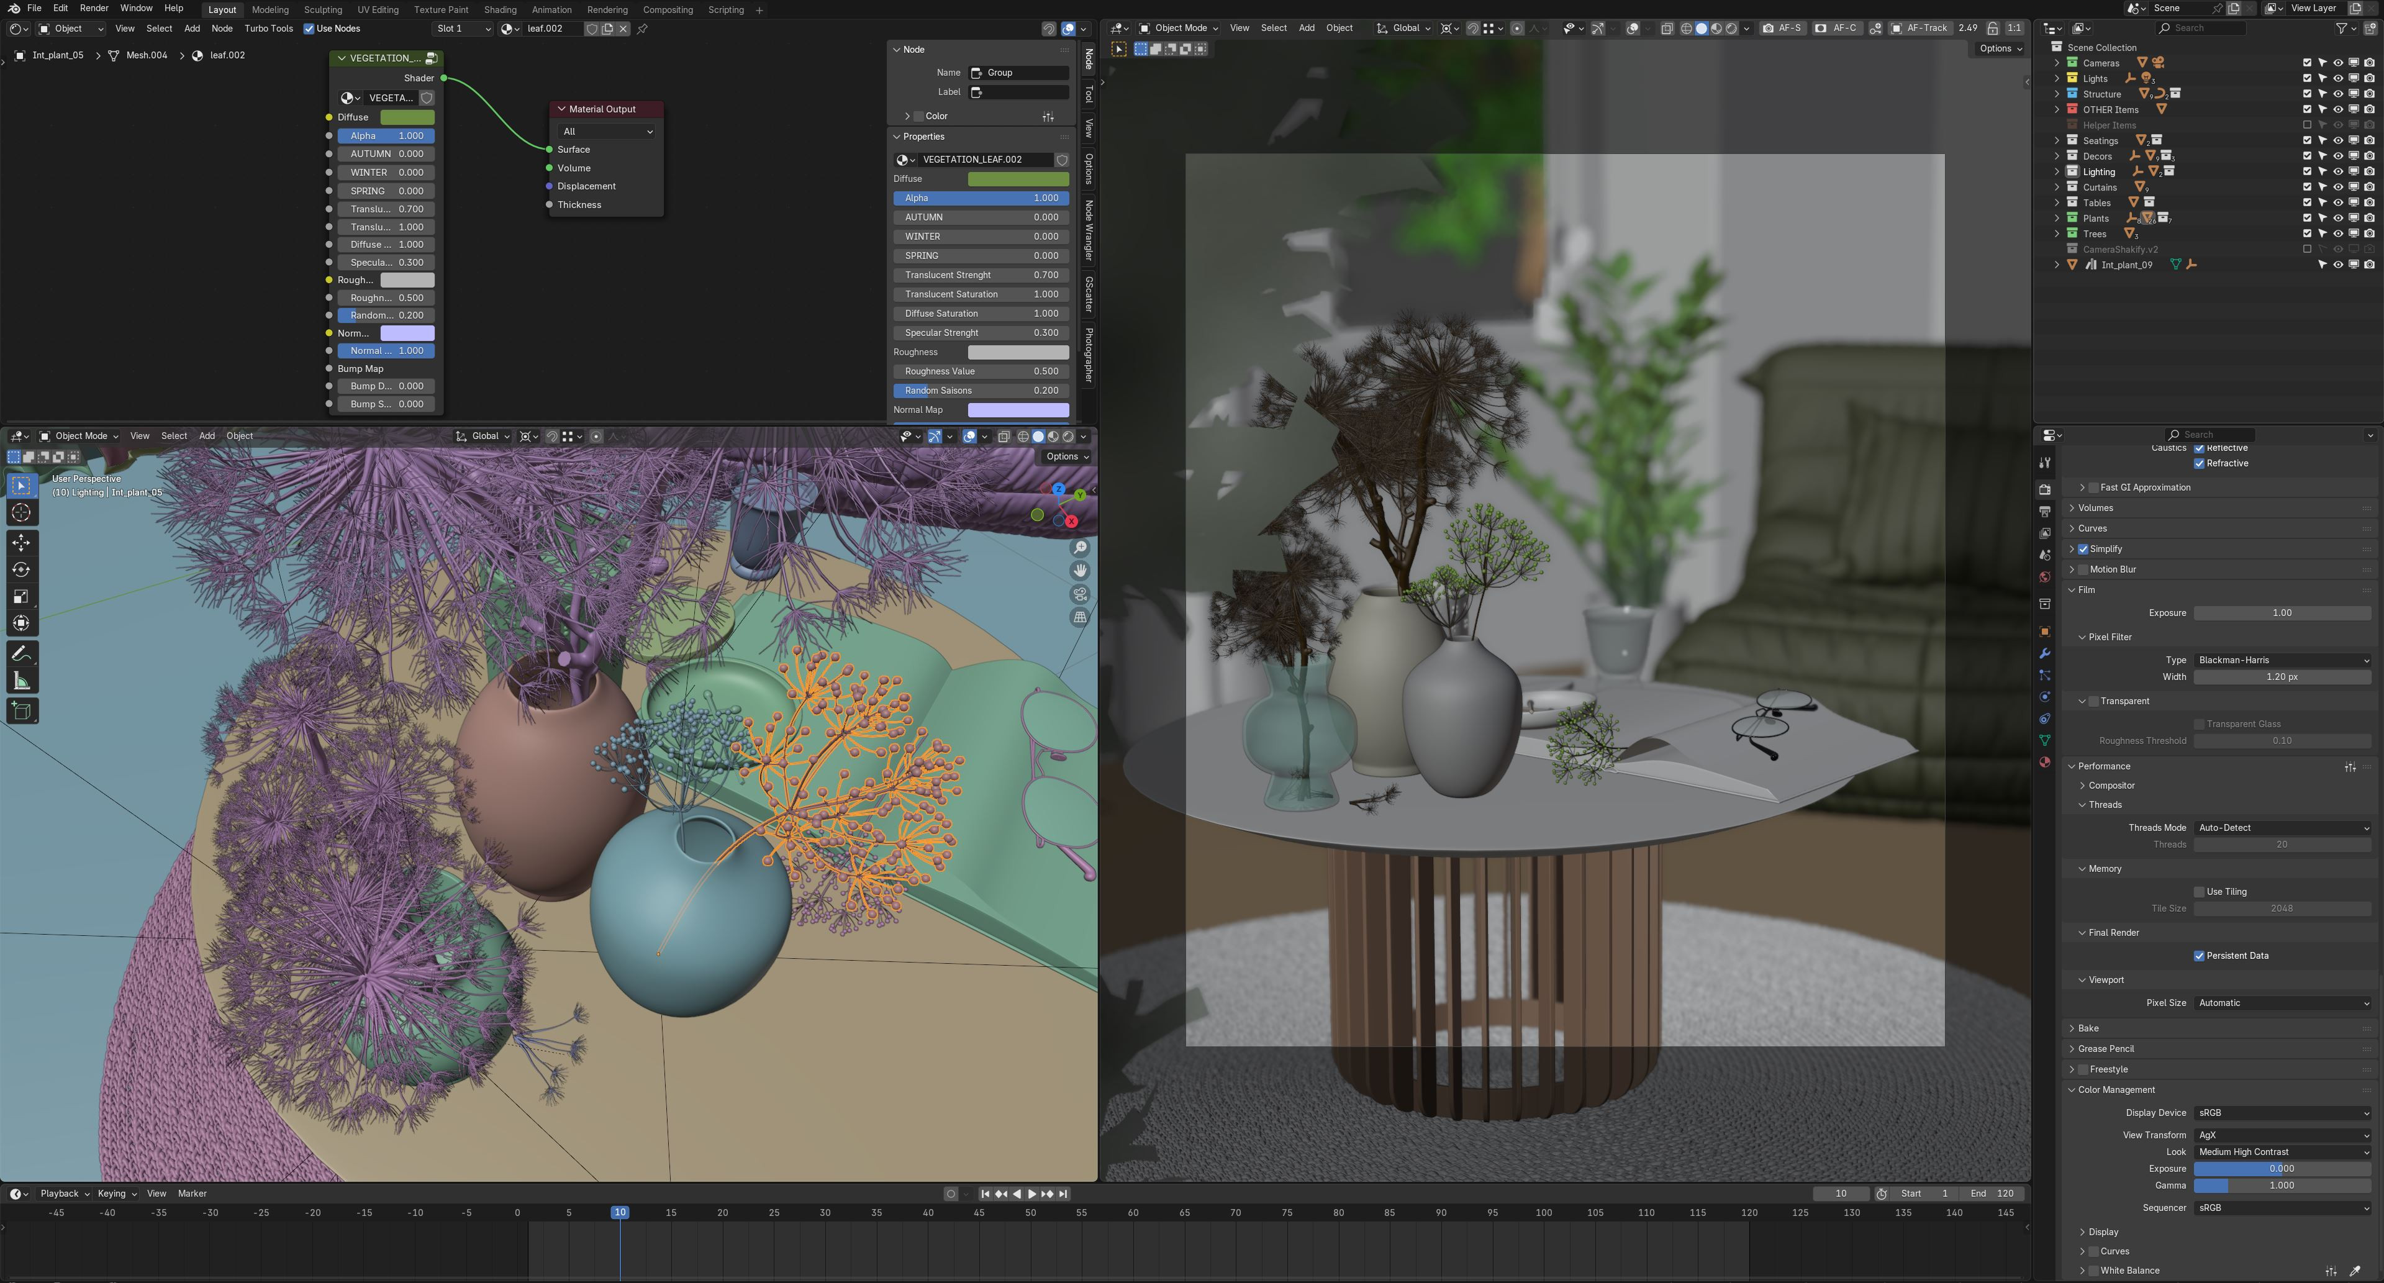
Task: Select the Move tool in viewport toolbar
Action: [21, 543]
